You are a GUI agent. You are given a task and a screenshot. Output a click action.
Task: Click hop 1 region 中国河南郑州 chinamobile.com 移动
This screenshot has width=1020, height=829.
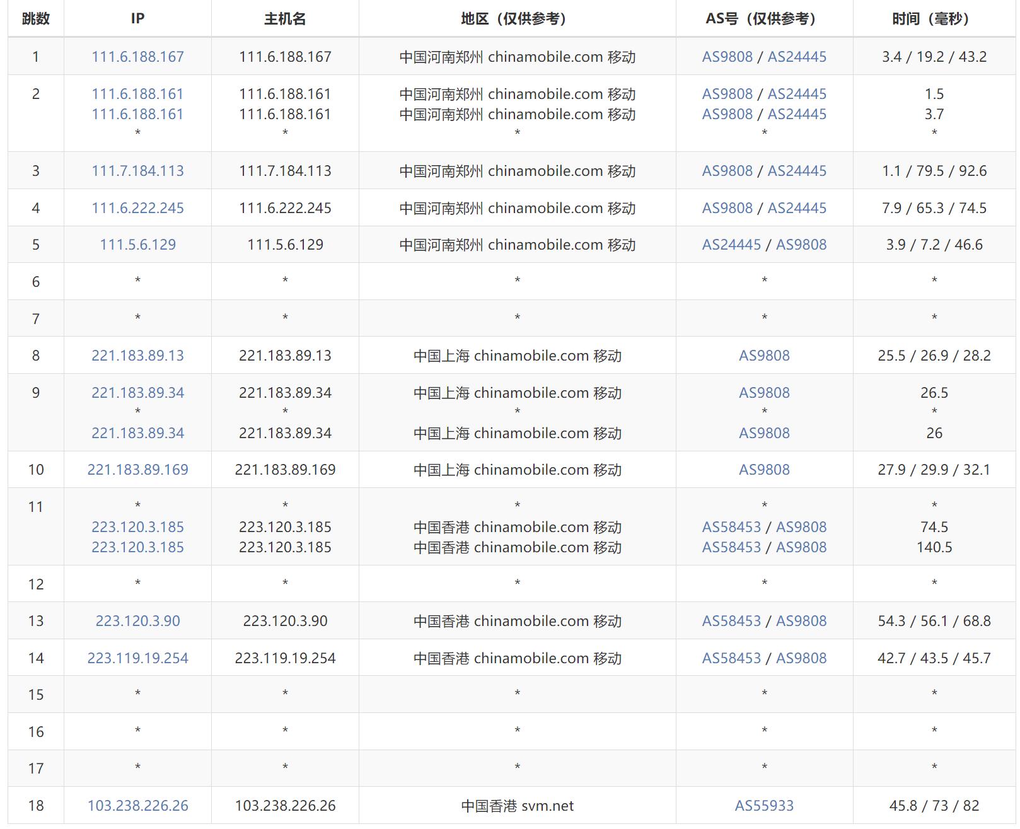517,57
